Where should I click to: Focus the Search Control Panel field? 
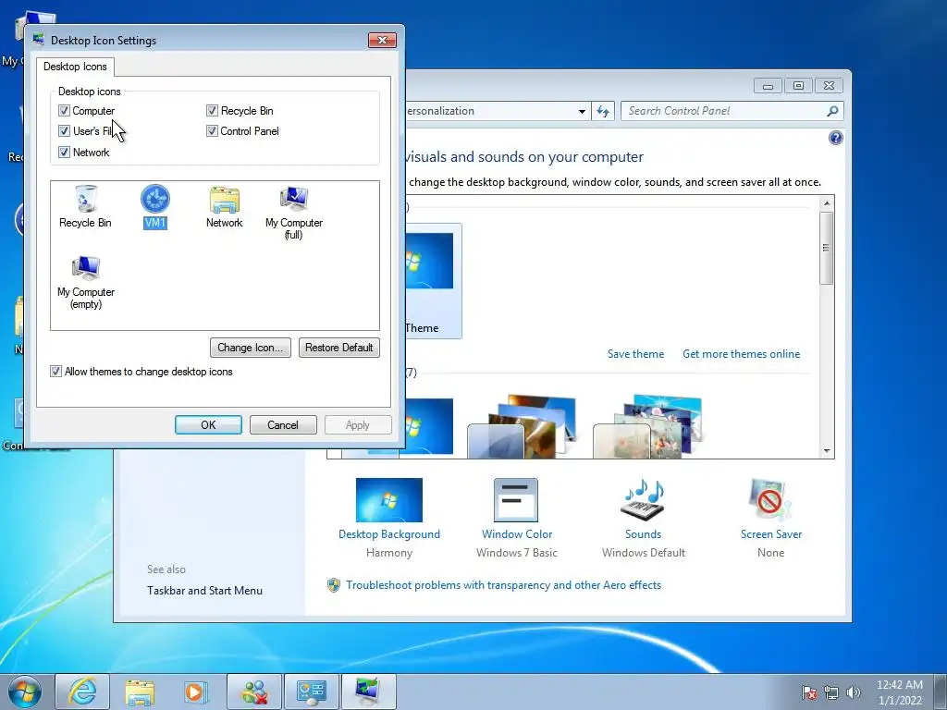coord(725,111)
